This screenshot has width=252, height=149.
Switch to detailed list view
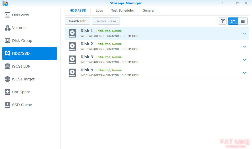tap(233, 21)
